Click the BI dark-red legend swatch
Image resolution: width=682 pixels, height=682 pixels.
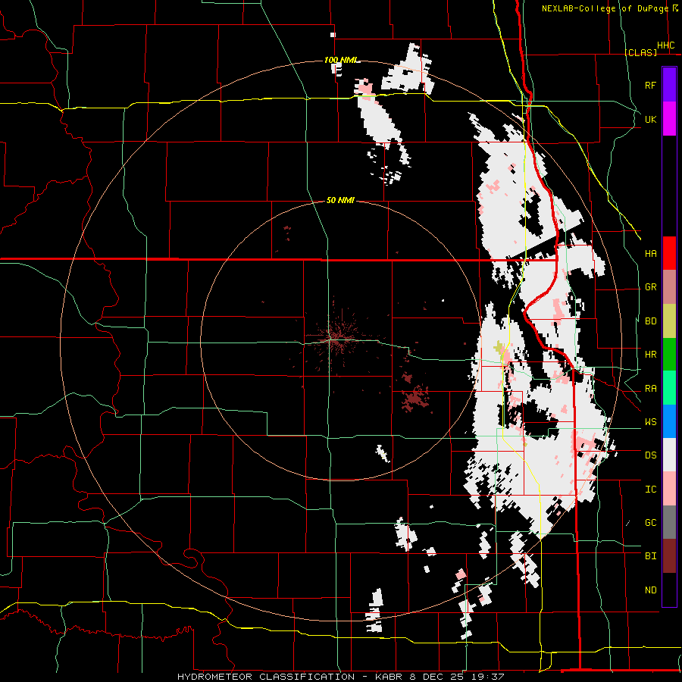pyautogui.click(x=669, y=556)
